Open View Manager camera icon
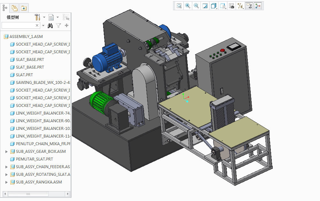The width and height of the screenshot is (320, 201). click(232, 6)
